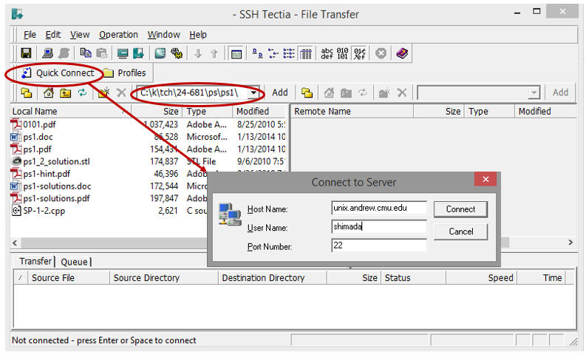Click the Port Number field

coord(378,246)
